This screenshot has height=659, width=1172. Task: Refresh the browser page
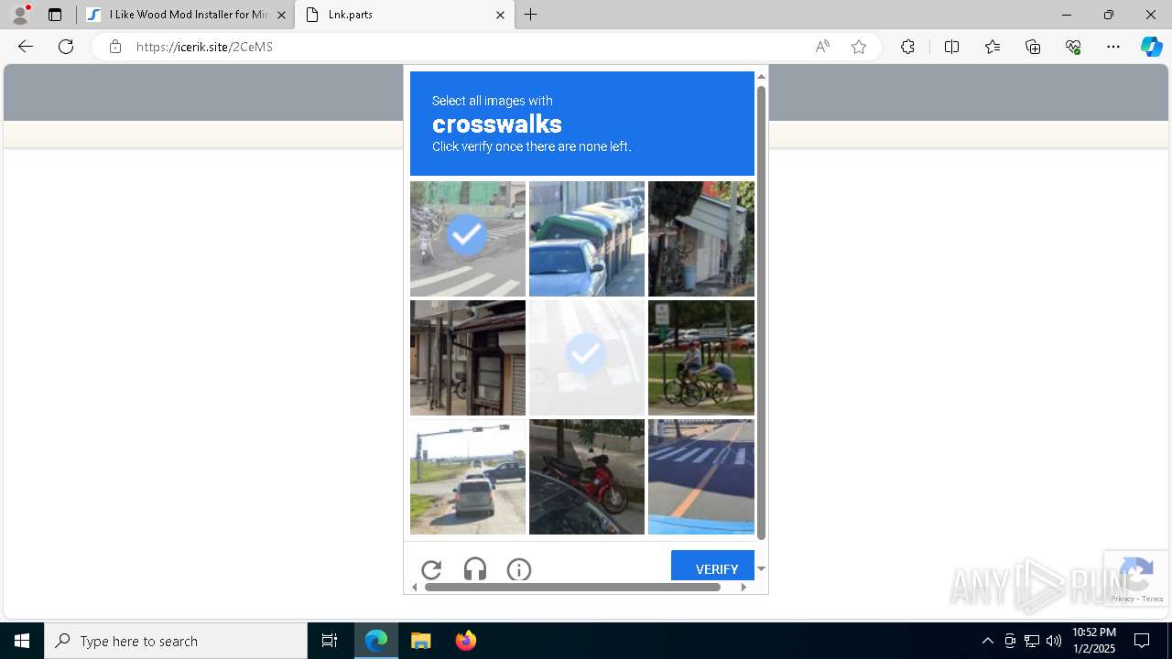[66, 47]
